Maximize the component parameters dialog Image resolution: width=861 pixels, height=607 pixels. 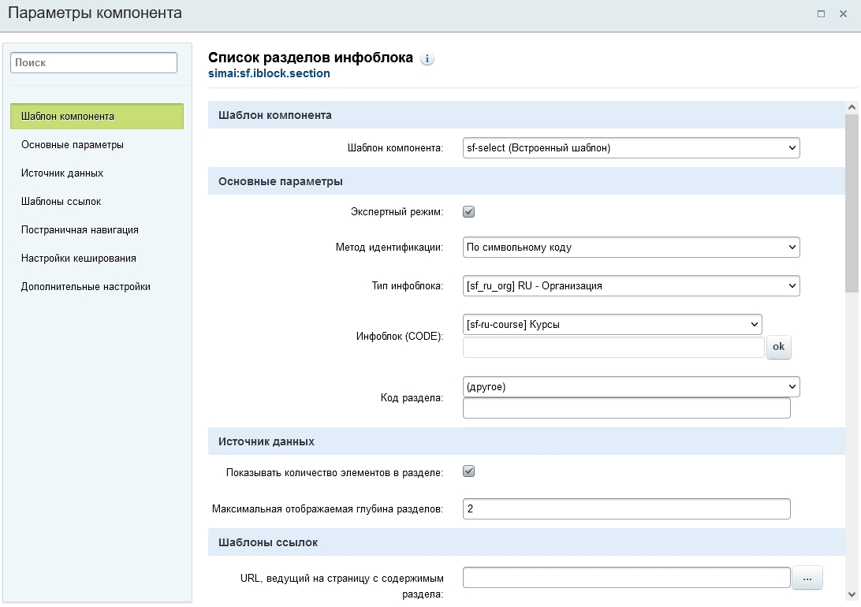pyautogui.click(x=821, y=13)
